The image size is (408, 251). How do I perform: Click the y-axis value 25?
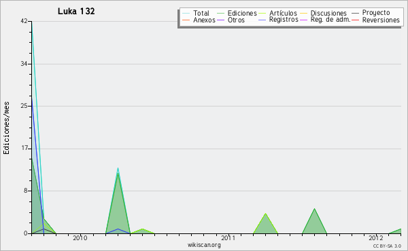[24, 106]
